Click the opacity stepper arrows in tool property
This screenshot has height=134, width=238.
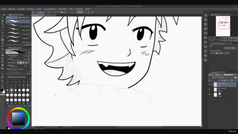26,59
